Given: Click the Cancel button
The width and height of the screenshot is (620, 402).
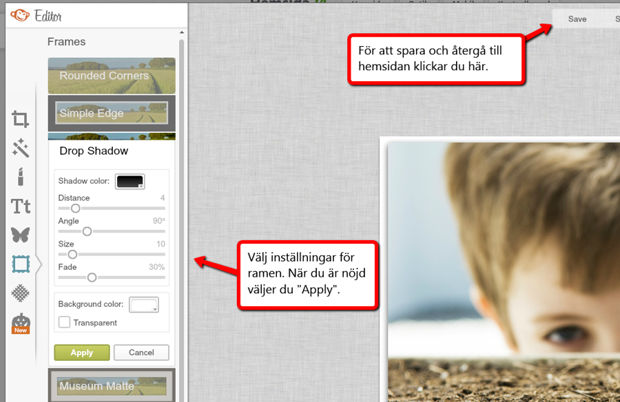Looking at the screenshot, I should click(141, 352).
